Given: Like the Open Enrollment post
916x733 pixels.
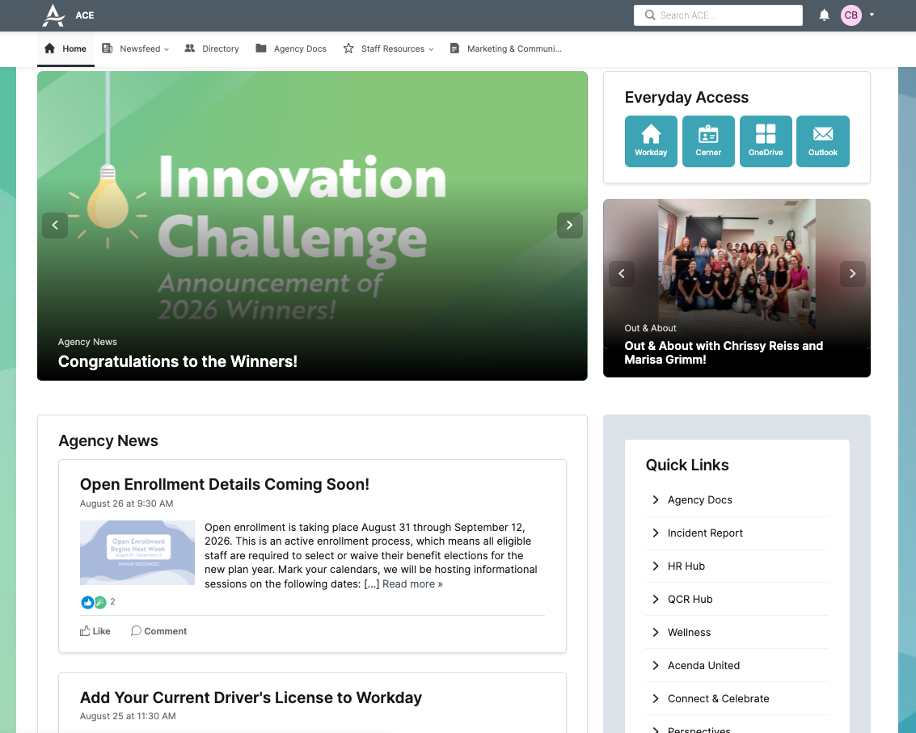Looking at the screenshot, I should coord(95,631).
